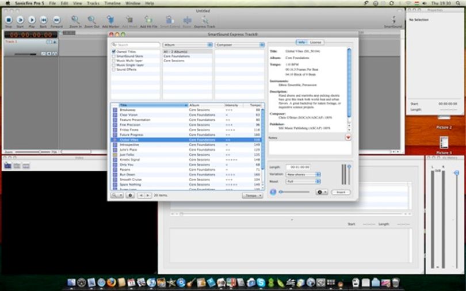
Task: Select the Kinetic Signal track row
Action: pos(187,159)
